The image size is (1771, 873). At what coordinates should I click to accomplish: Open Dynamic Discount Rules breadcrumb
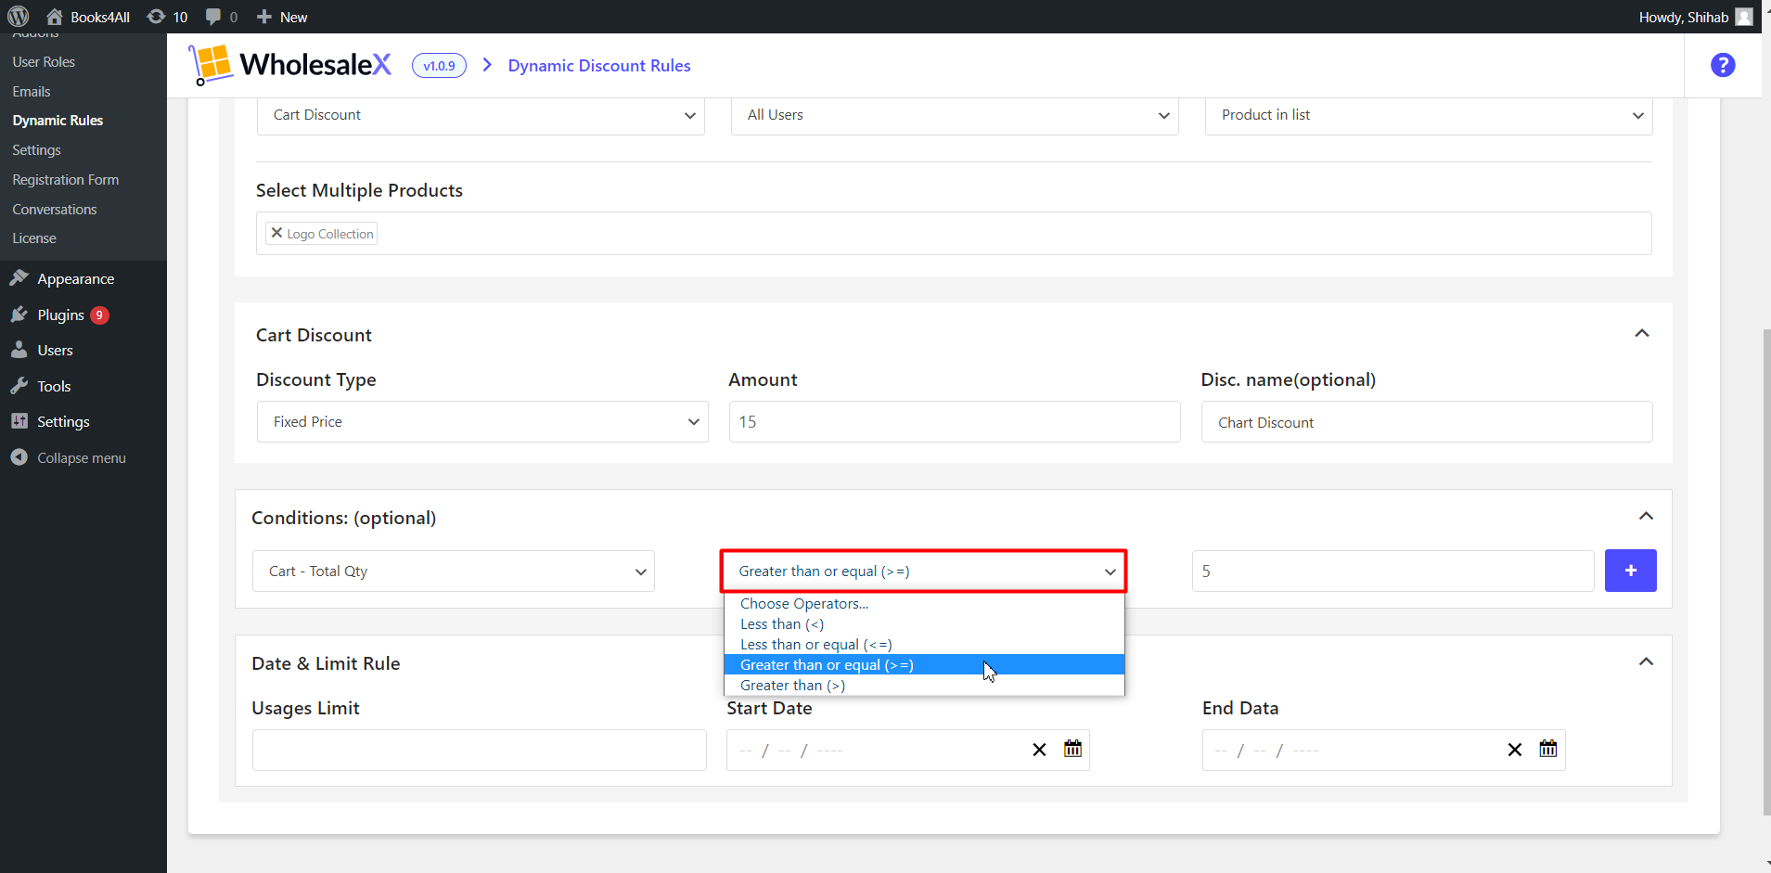pos(599,66)
